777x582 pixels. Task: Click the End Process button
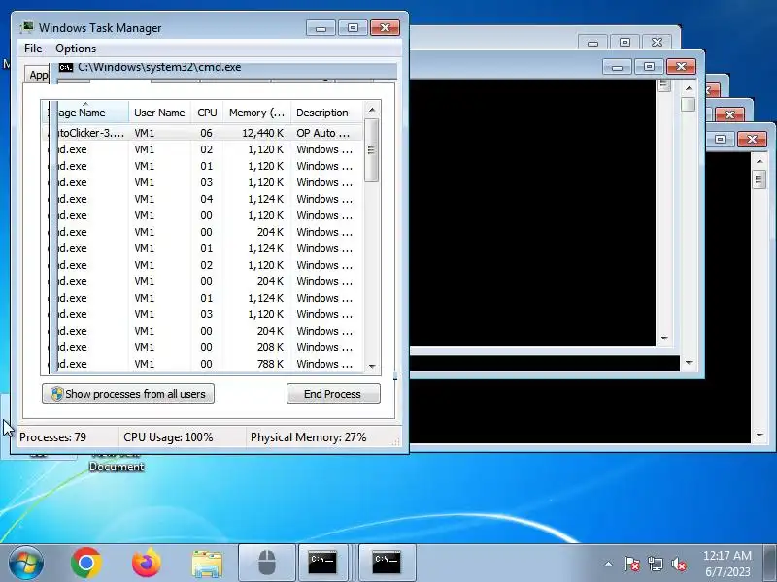click(x=333, y=394)
